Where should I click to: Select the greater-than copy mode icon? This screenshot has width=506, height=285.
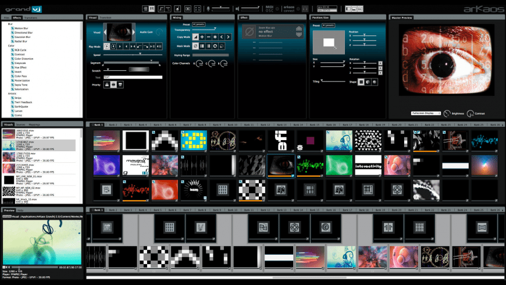click(x=228, y=37)
